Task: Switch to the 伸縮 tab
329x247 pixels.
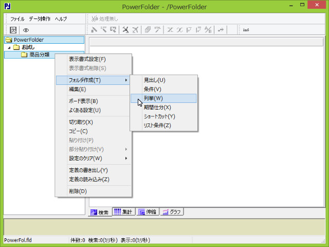Action: (x=148, y=211)
